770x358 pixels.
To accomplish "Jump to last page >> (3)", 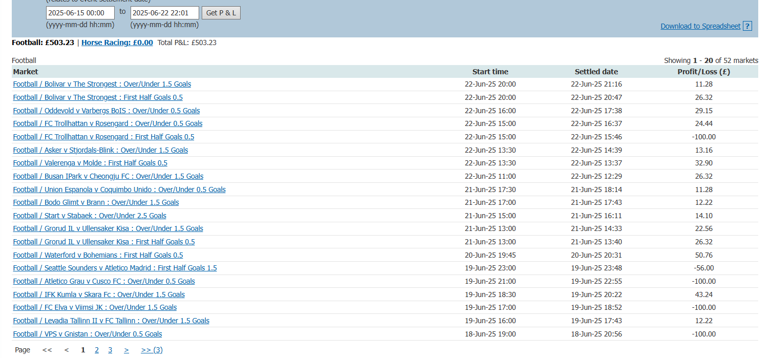I will pos(152,350).
